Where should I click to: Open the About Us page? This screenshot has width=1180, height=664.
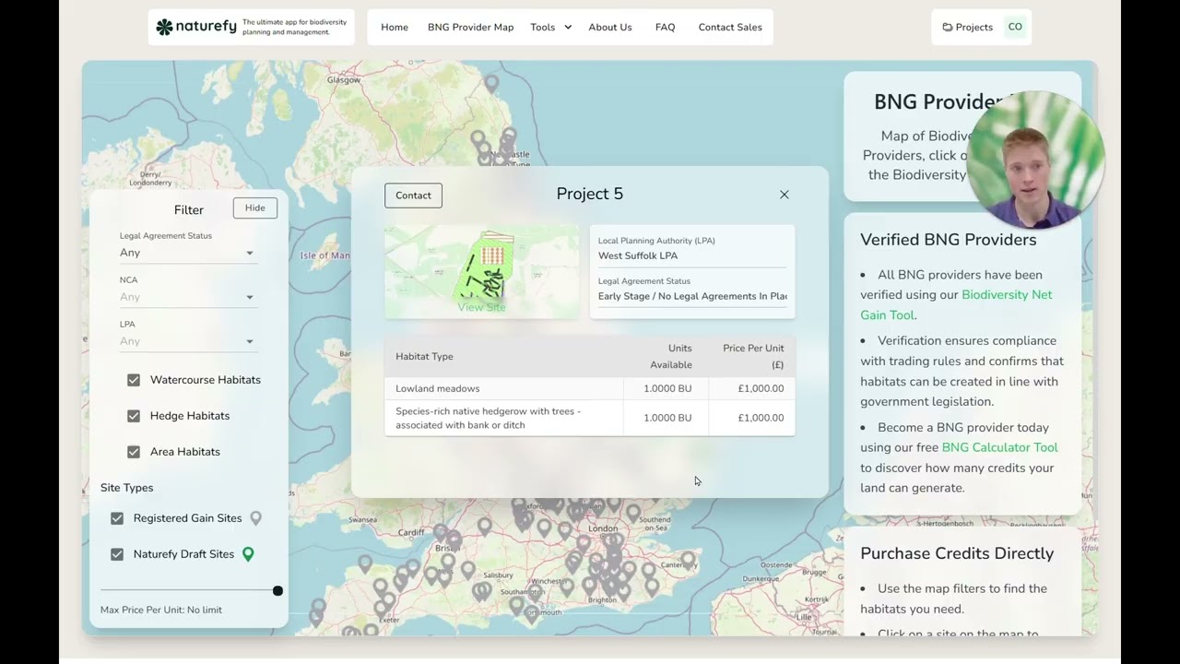pos(610,27)
